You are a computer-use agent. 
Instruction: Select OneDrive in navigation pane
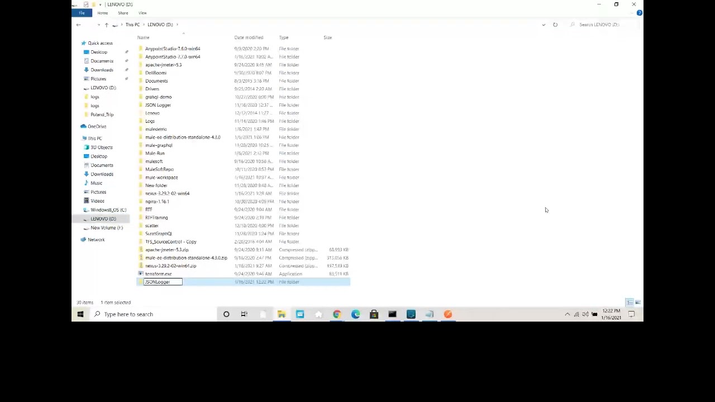pos(97,126)
